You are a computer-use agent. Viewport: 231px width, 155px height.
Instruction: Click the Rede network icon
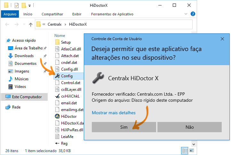[x=8, y=107]
